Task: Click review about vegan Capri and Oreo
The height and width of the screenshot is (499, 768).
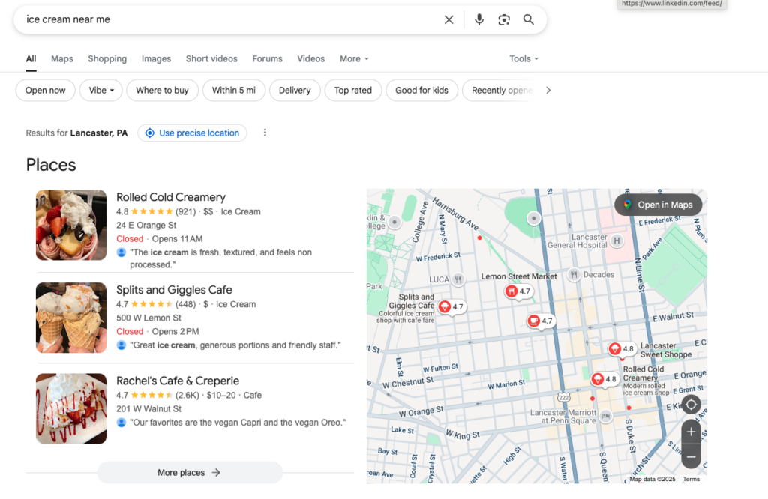Action: point(238,422)
